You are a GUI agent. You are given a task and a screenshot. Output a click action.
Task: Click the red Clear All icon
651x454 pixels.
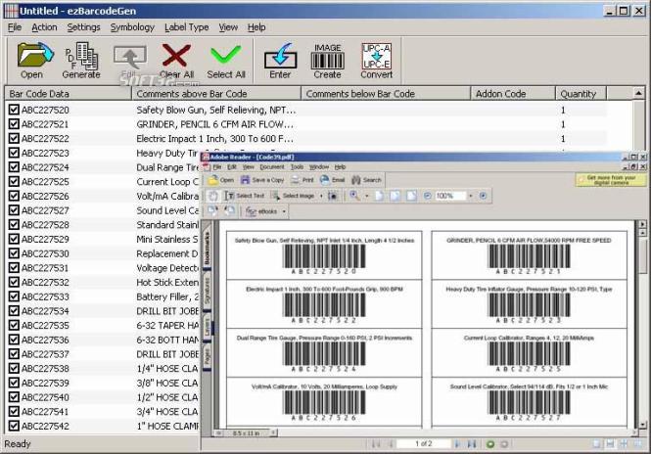tap(176, 55)
